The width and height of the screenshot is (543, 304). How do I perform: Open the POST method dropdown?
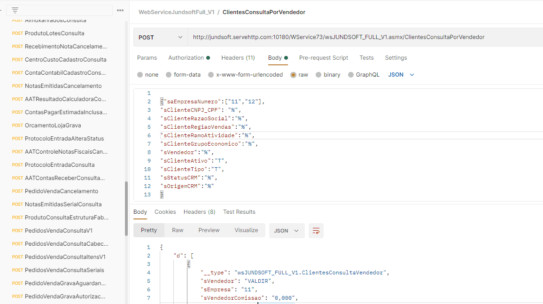coord(160,37)
